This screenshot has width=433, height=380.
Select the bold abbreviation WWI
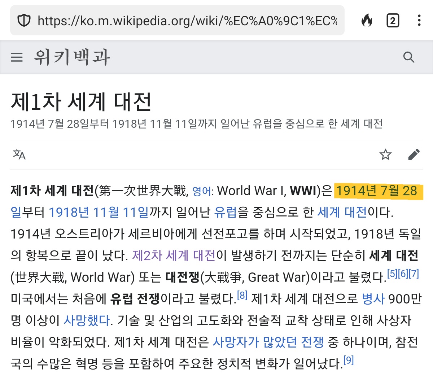(x=303, y=191)
